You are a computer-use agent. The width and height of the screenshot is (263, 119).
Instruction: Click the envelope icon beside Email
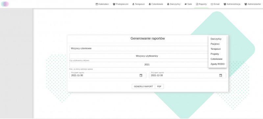212,4
